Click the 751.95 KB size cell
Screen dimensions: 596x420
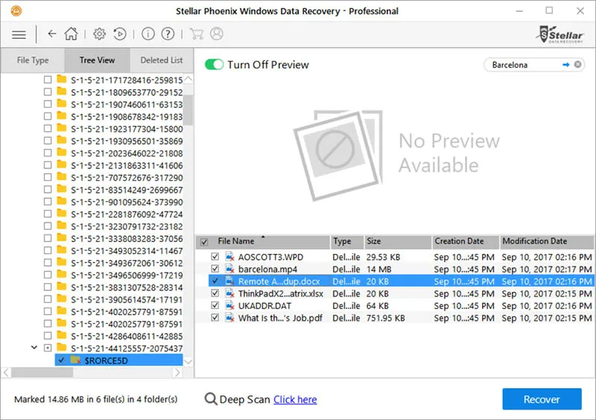tap(385, 318)
